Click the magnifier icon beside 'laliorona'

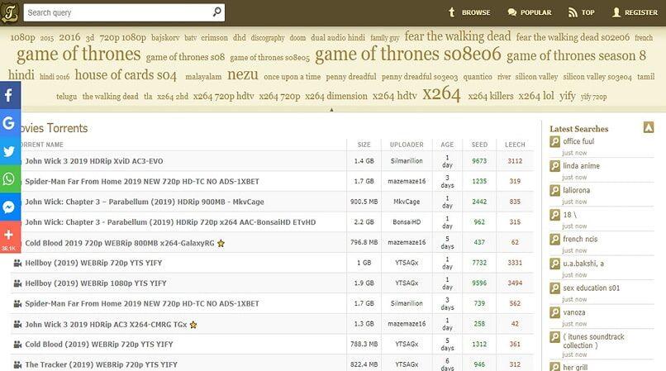(554, 190)
